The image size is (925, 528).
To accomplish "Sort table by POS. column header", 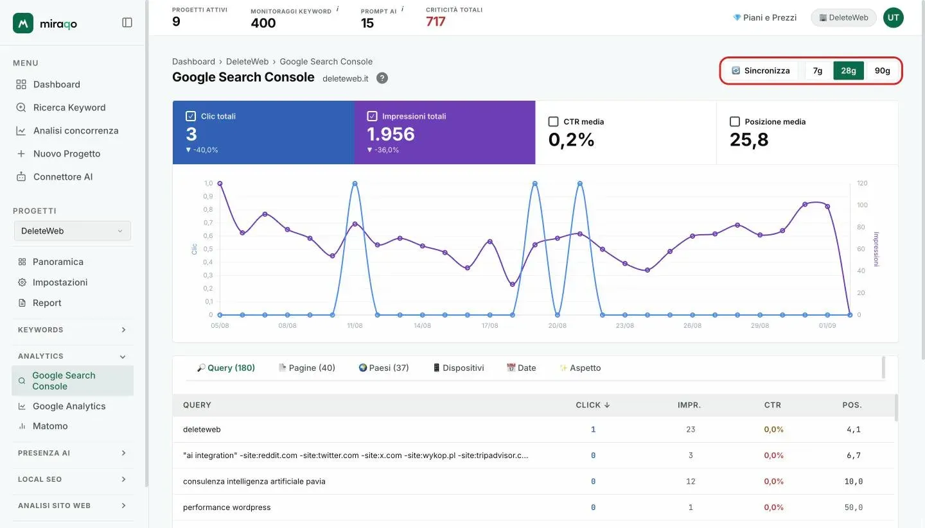I will tap(852, 405).
